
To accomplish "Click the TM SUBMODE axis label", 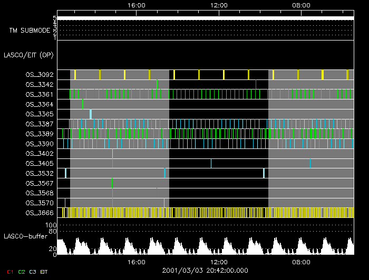I will tap(30, 31).
